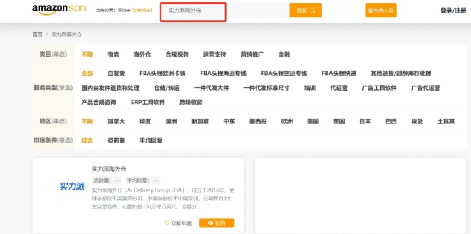Image resolution: width=471 pixels, height=234 pixels.
Task: Choose FBA头程欧洲卡铁 service type
Action: (x=162, y=73)
